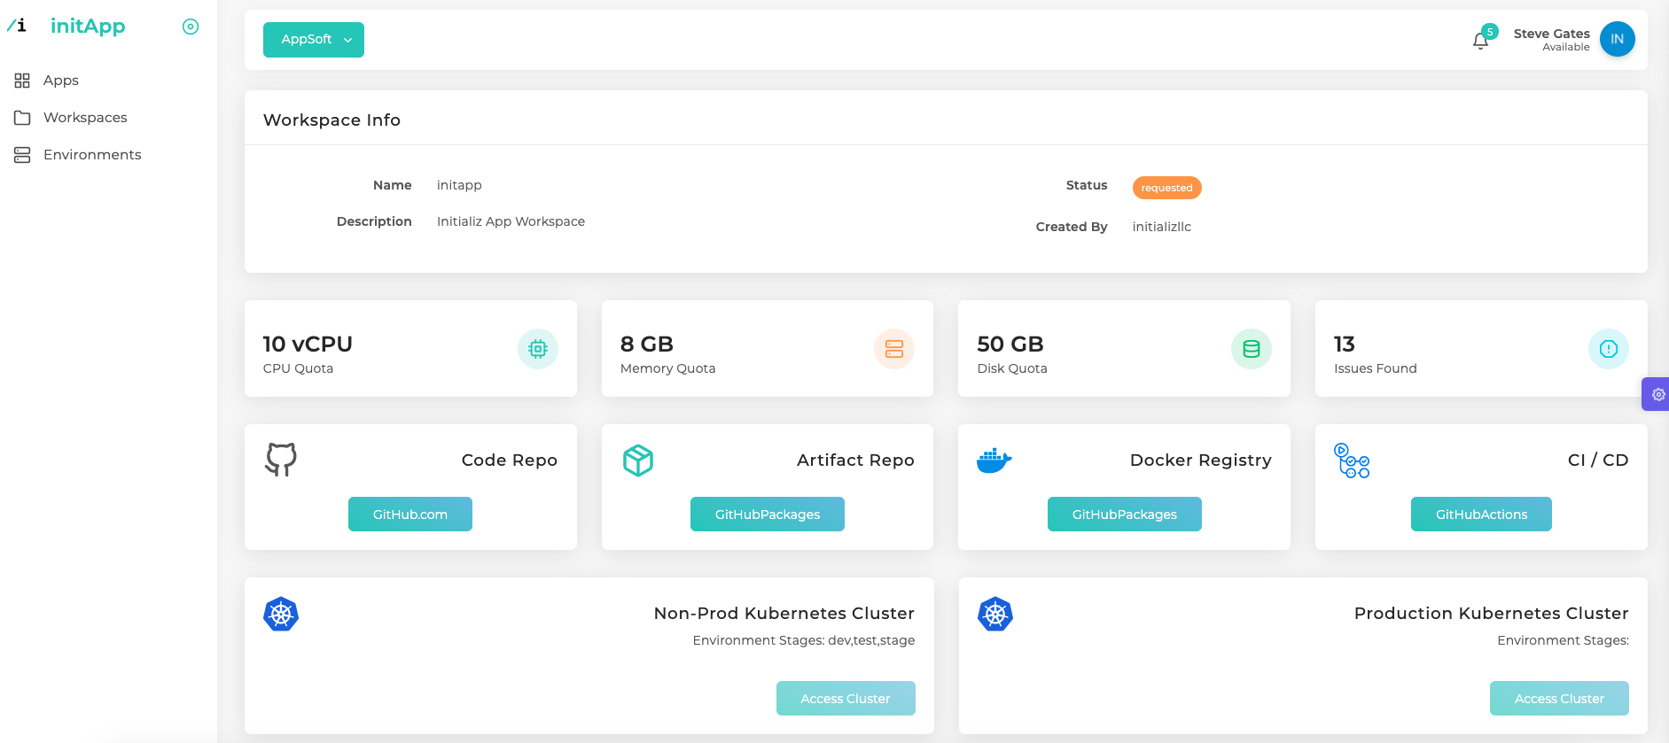Viewport: 1669px width, 743px height.
Task: Click the Environments server icon
Action: [22, 155]
